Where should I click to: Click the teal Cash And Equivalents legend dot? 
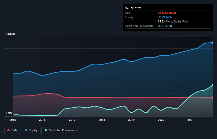point(46,130)
